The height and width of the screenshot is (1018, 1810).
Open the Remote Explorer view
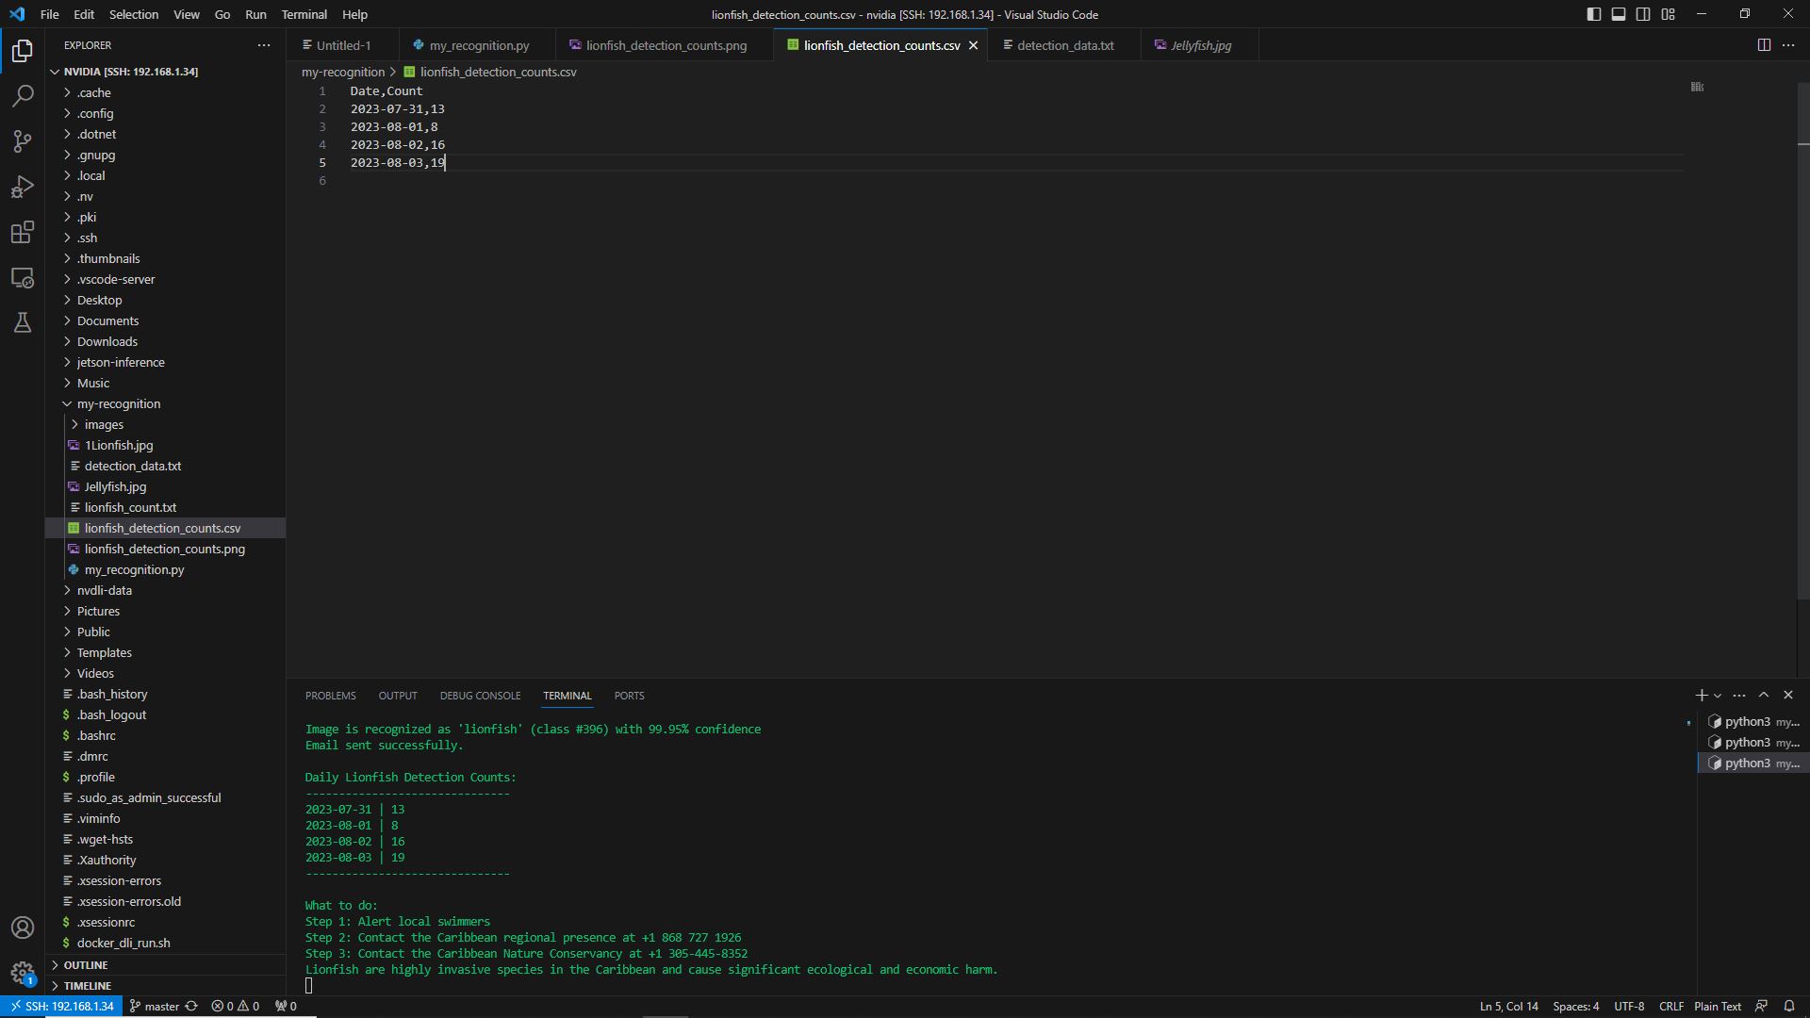click(x=23, y=278)
